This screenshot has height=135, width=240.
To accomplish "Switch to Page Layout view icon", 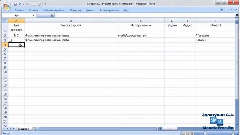I will coord(187,133).
